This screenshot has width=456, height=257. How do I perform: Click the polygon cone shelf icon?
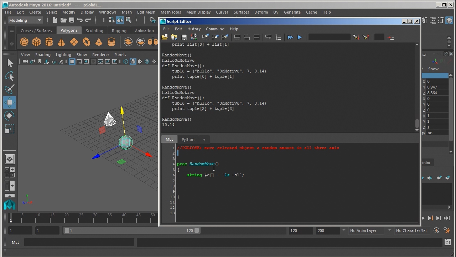(61, 42)
